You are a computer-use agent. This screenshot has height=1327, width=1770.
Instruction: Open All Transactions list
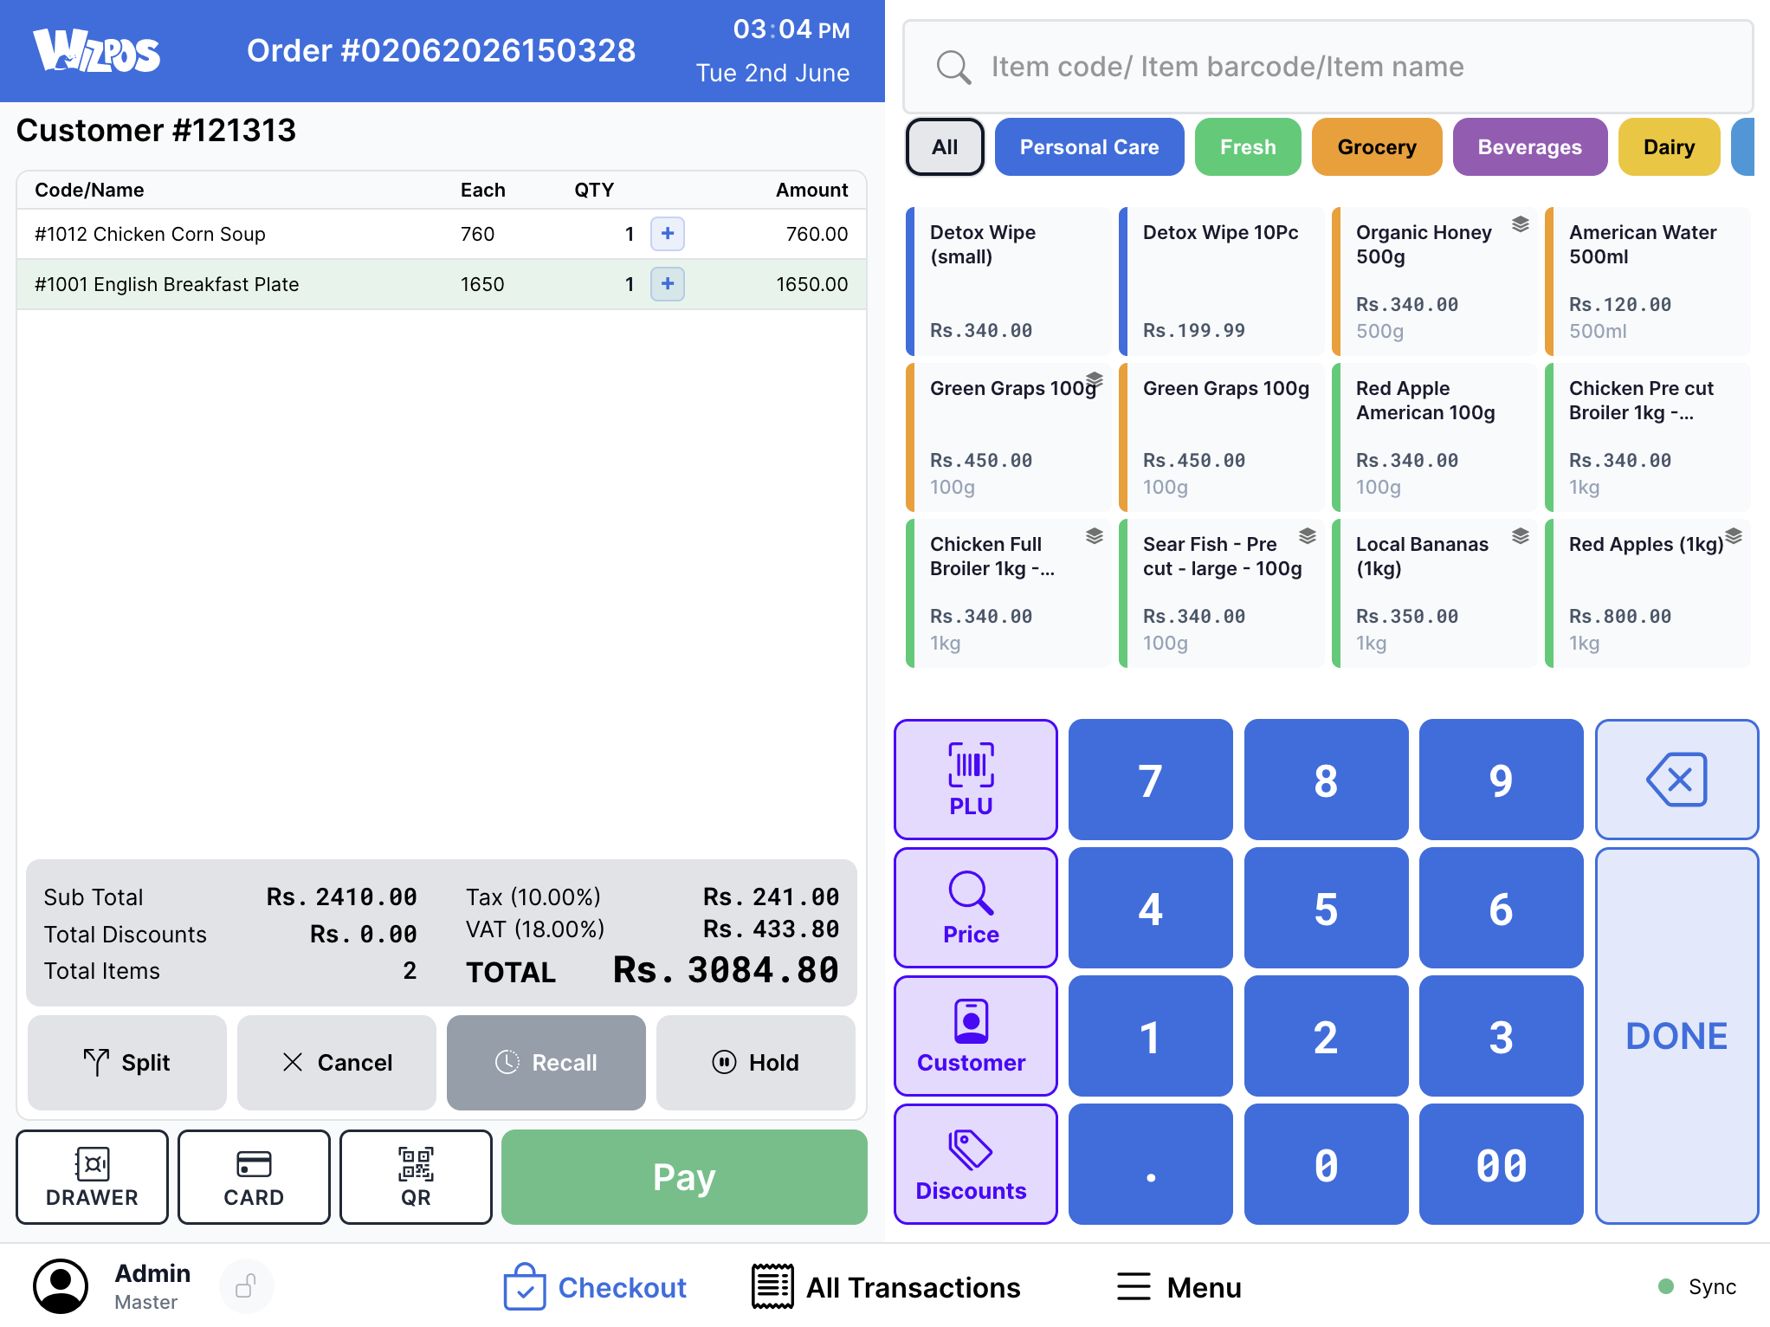[886, 1287]
